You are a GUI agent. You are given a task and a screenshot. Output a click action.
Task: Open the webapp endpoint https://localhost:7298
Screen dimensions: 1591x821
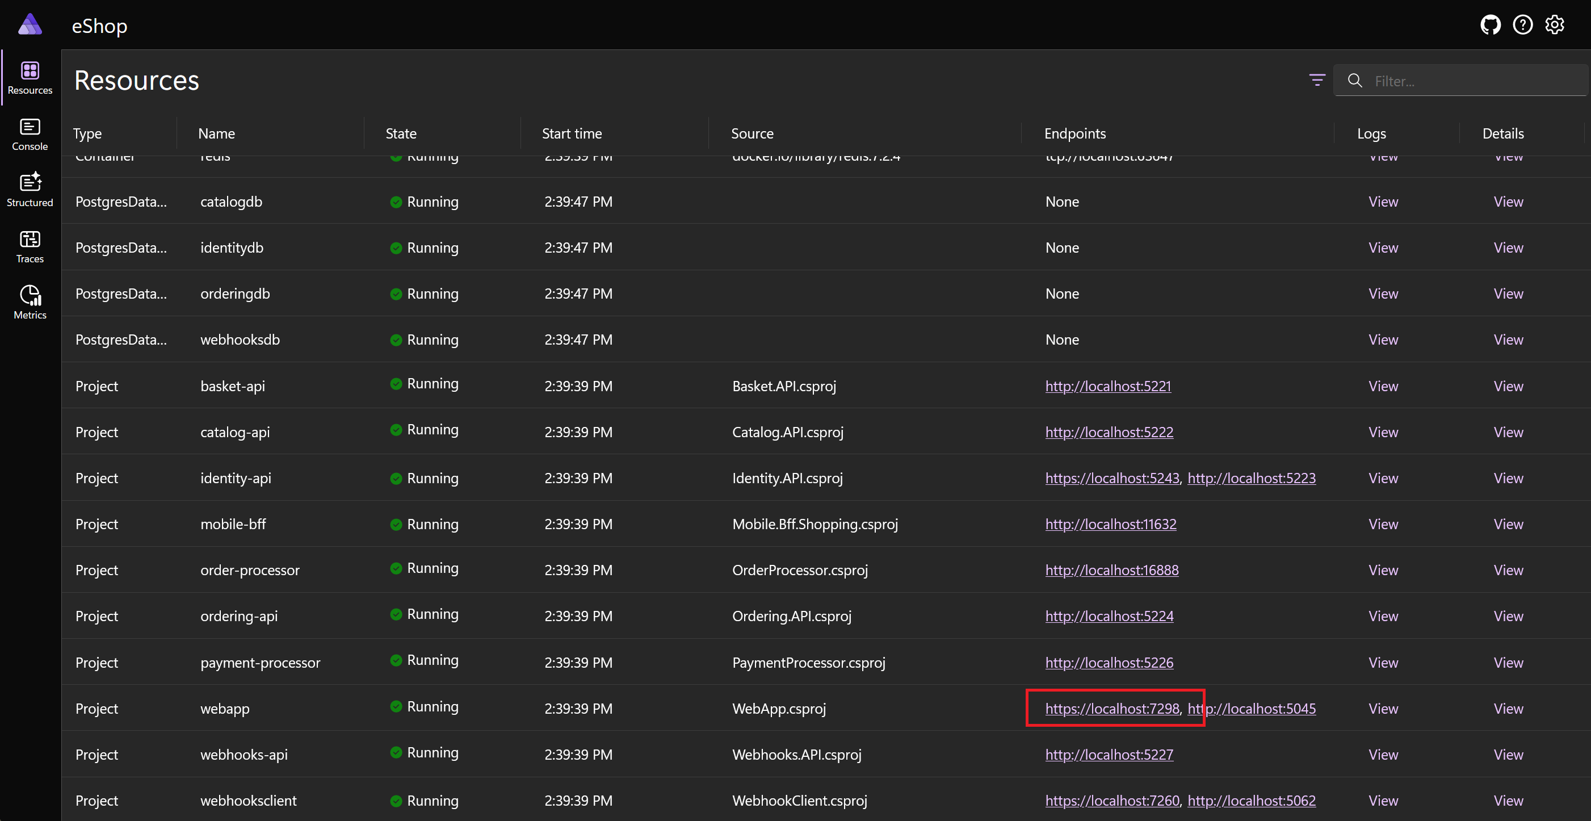[1112, 709]
